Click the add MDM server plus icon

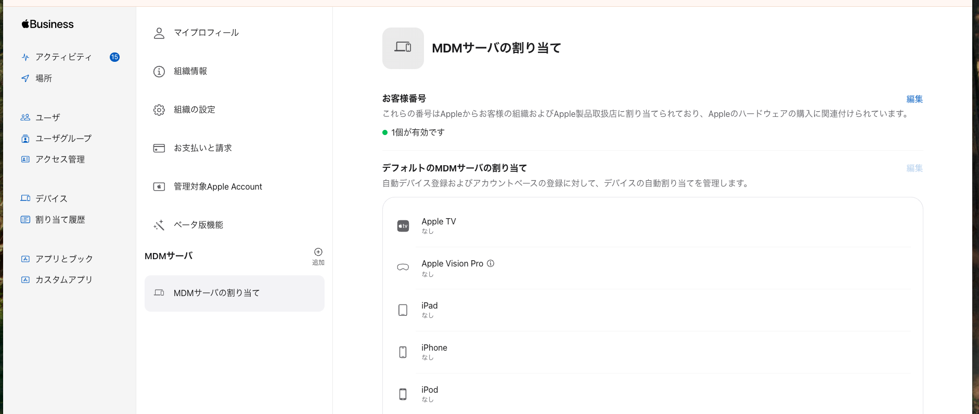(x=318, y=252)
